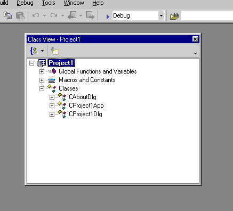Click the blue Start debugging arrow

(x=108, y=17)
